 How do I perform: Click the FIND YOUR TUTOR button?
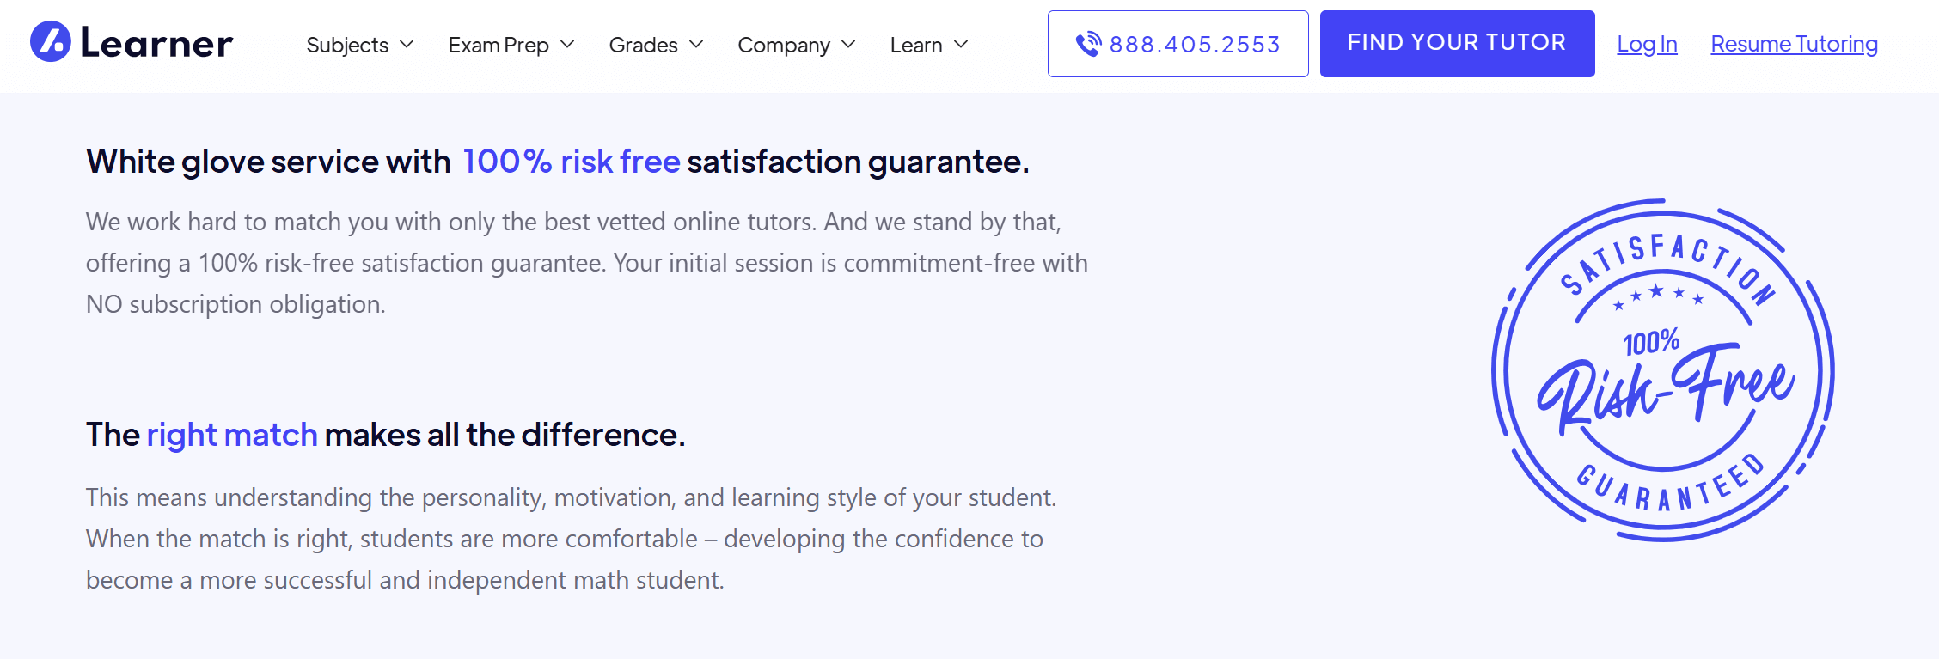pyautogui.click(x=1457, y=42)
